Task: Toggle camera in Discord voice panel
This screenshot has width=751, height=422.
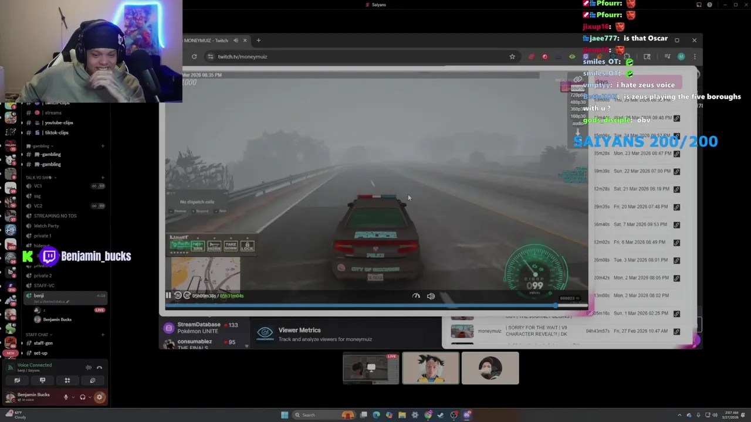Action: tap(17, 380)
